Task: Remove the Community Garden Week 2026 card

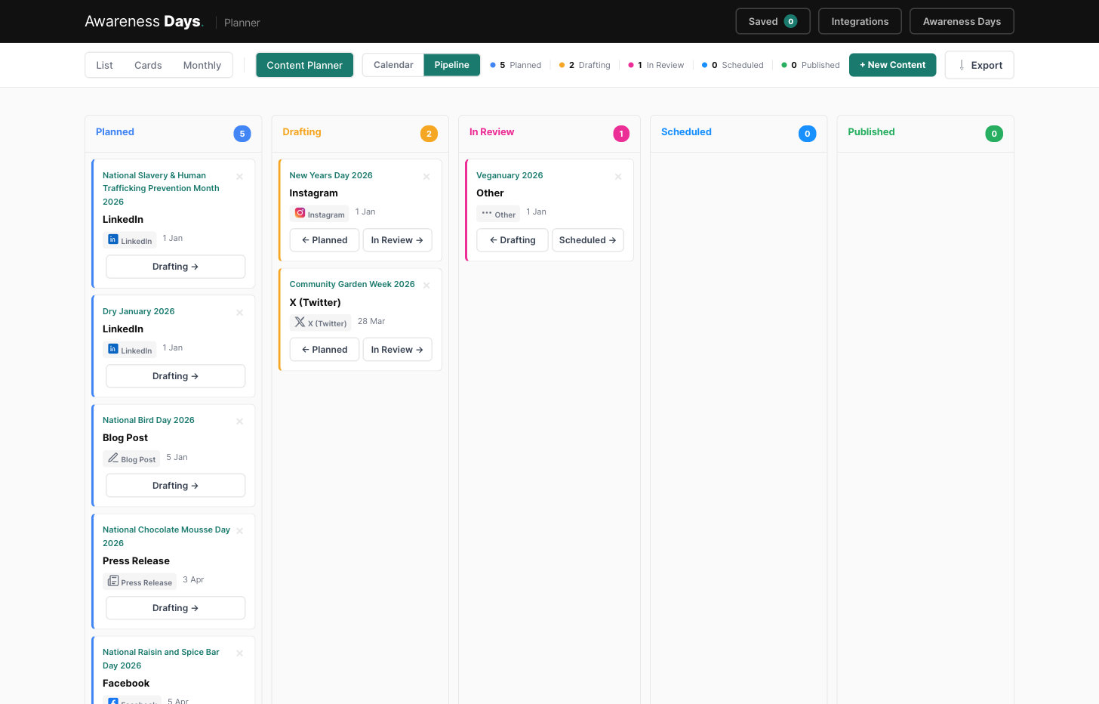Action: pos(426,286)
